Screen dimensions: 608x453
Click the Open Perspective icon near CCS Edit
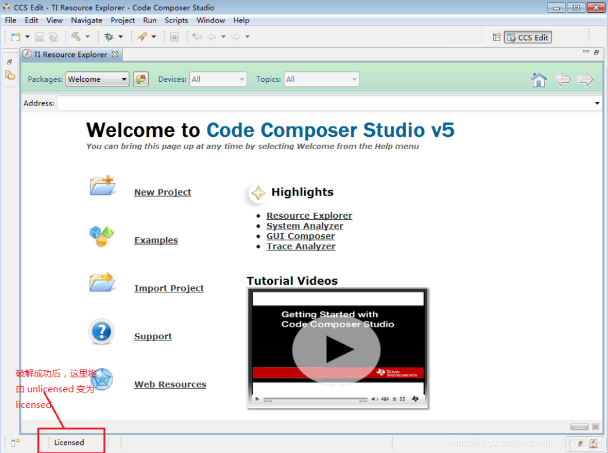tap(497, 37)
